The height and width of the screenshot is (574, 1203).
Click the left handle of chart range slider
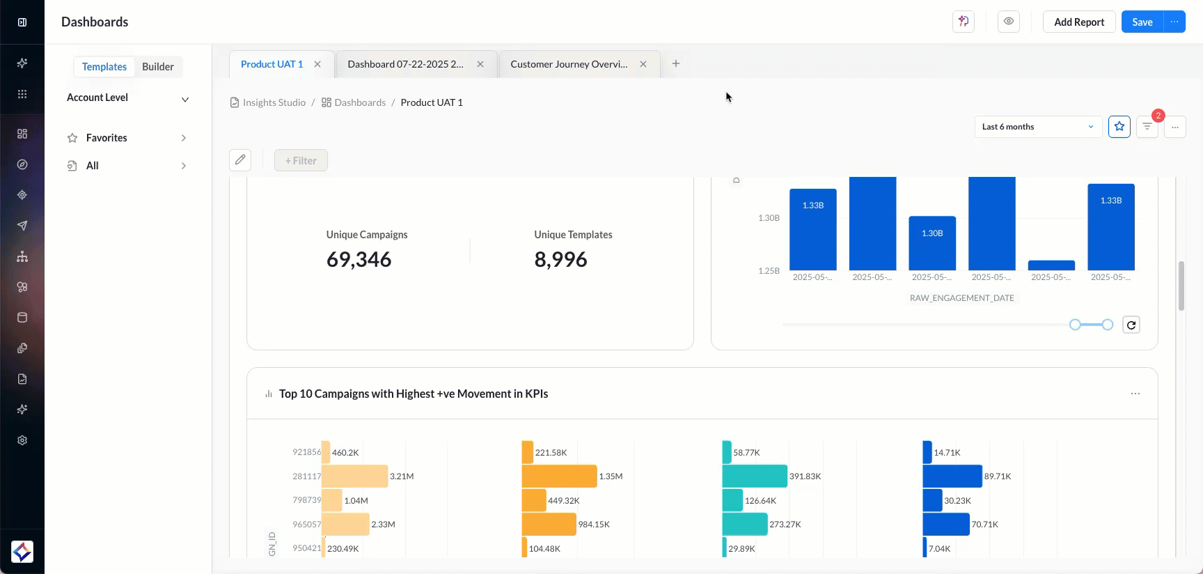[1075, 325]
